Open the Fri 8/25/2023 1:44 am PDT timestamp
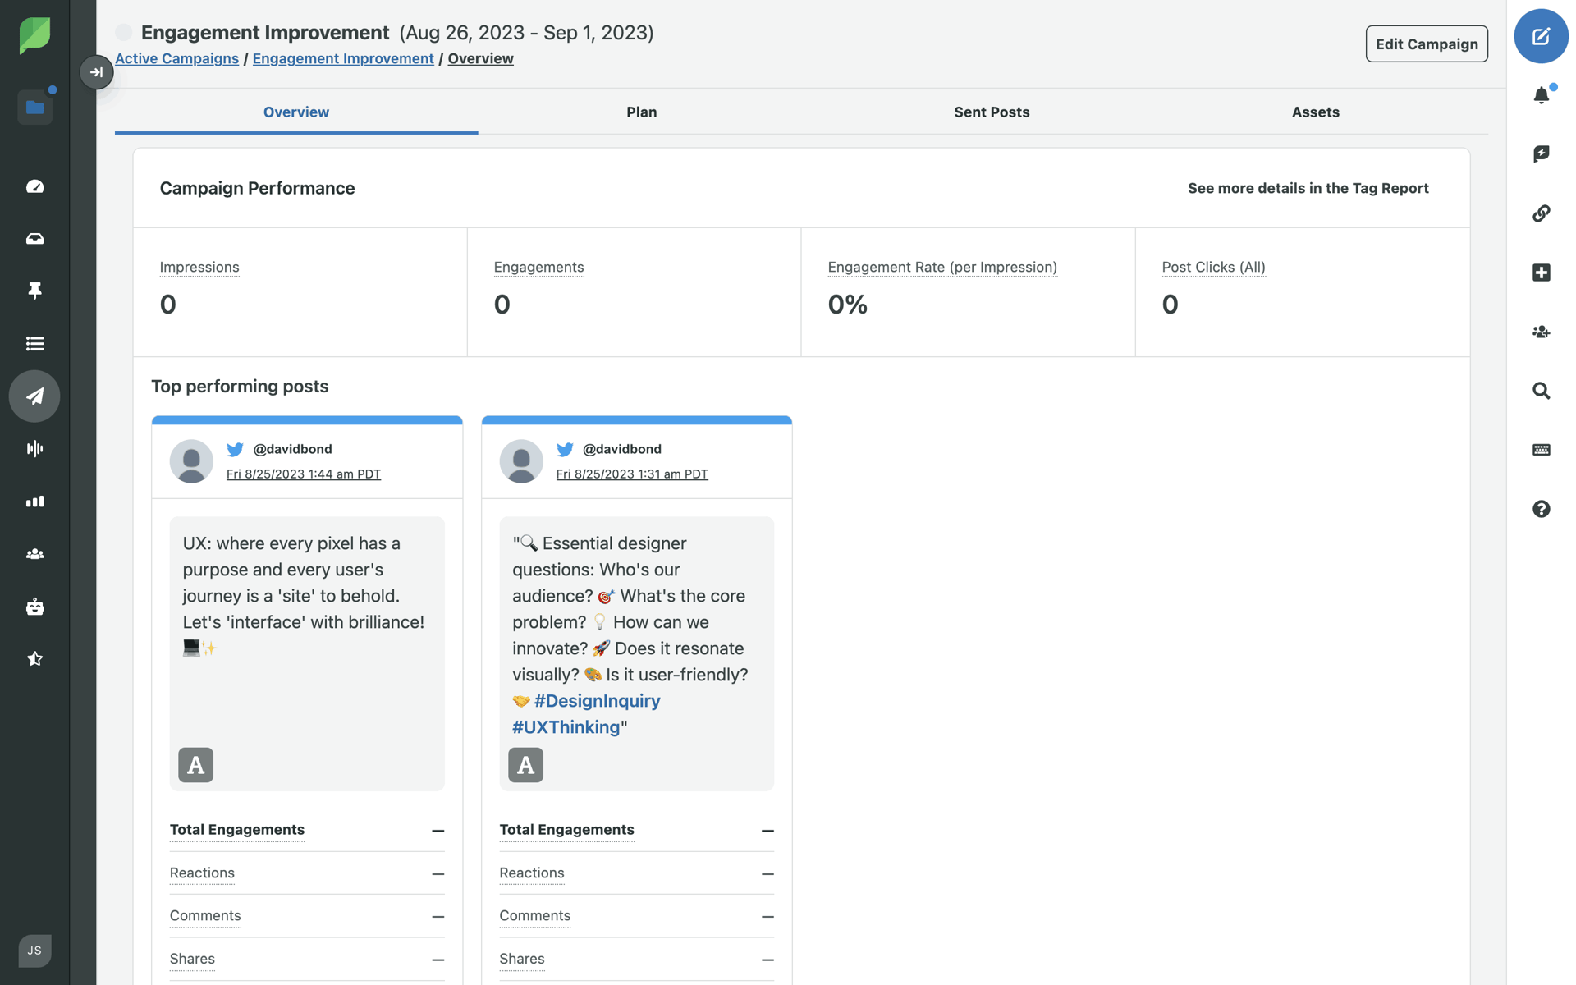Screen dimensions: 1576x985 pos(304,474)
